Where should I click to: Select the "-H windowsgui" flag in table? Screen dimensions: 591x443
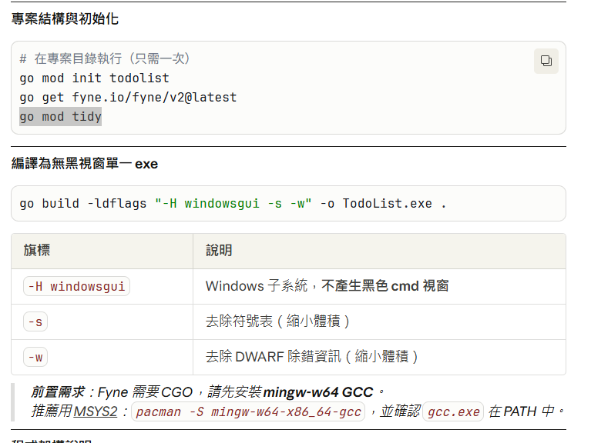[x=77, y=287]
